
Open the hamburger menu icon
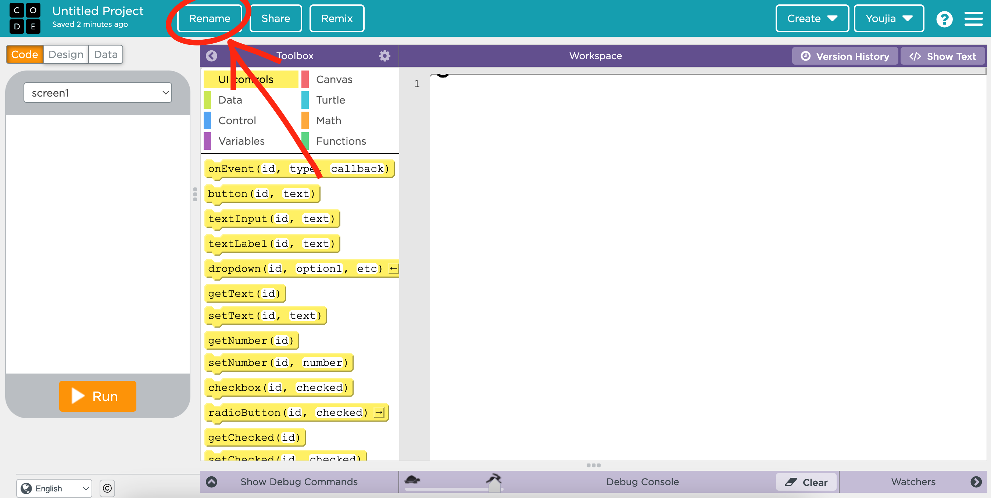(x=974, y=18)
